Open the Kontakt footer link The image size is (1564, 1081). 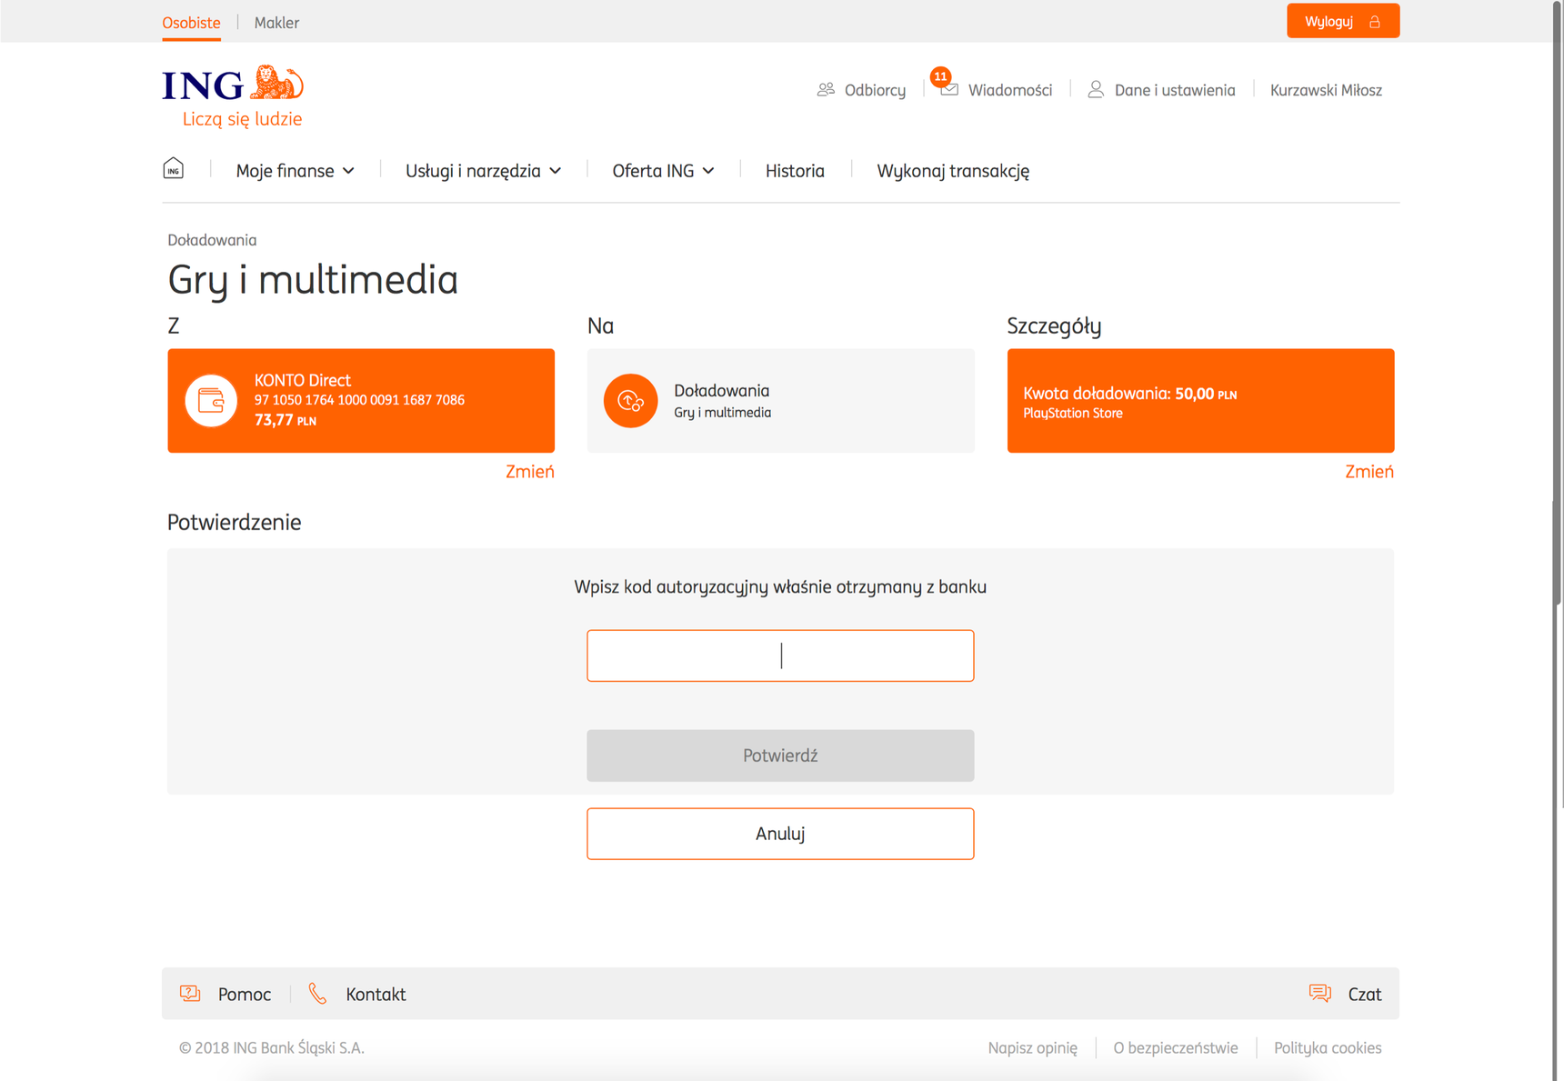pos(376,995)
